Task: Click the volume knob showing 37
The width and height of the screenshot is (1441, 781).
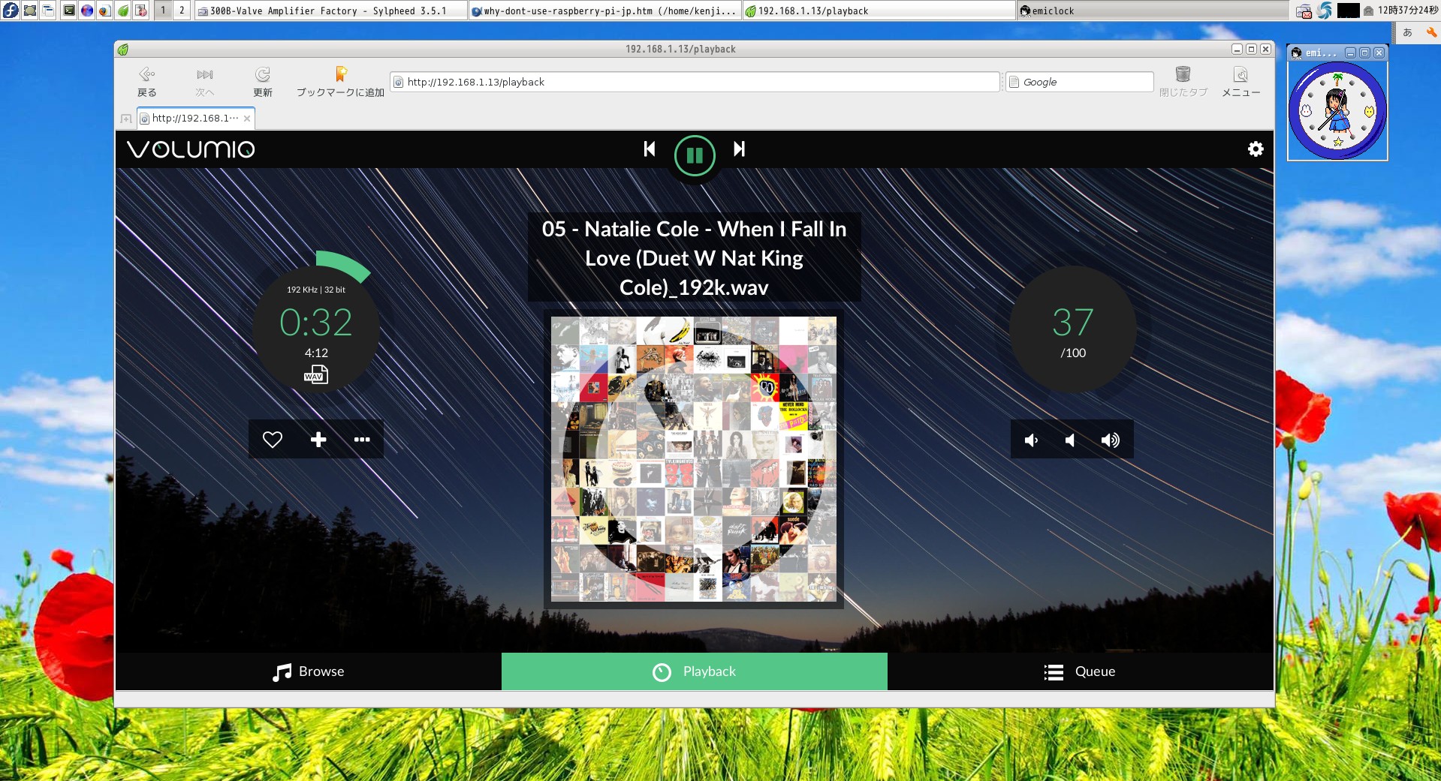Action: tap(1072, 329)
